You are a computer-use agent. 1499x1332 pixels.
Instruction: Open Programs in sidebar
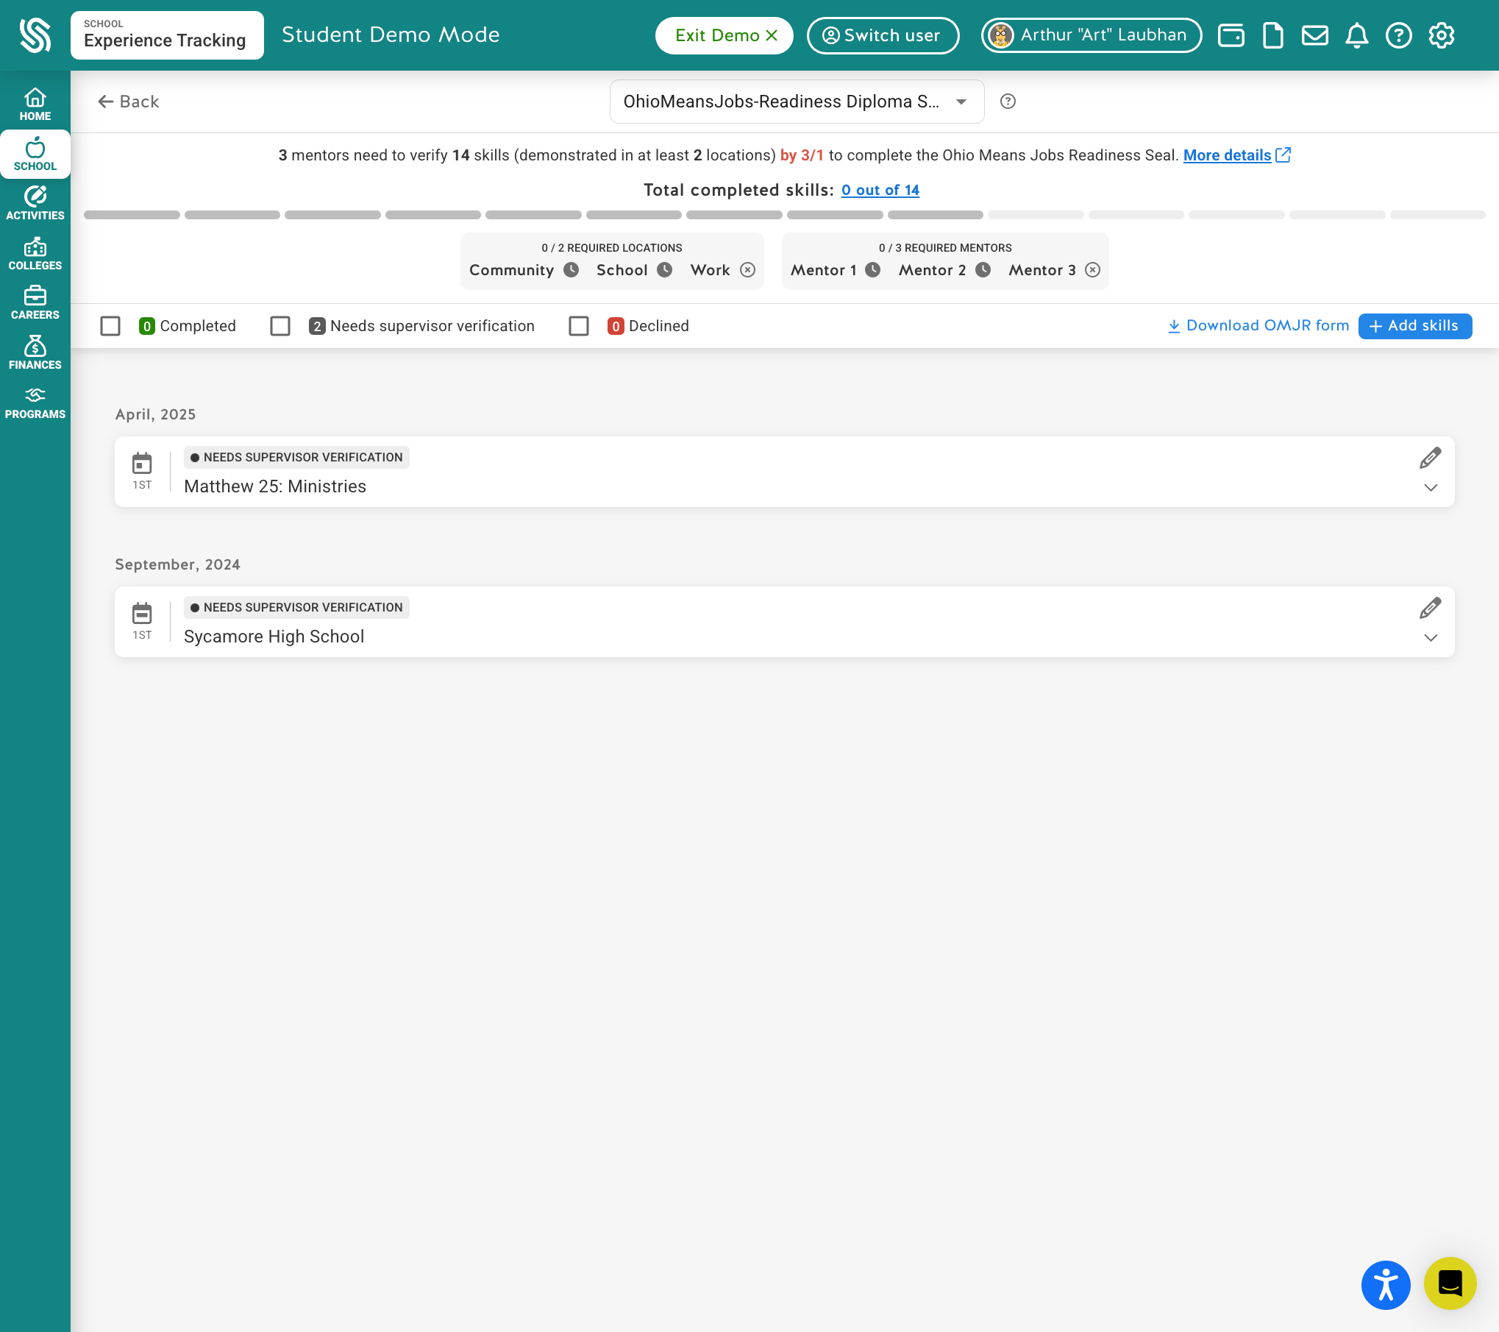[35, 403]
